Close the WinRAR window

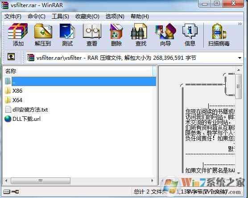point(233,4)
